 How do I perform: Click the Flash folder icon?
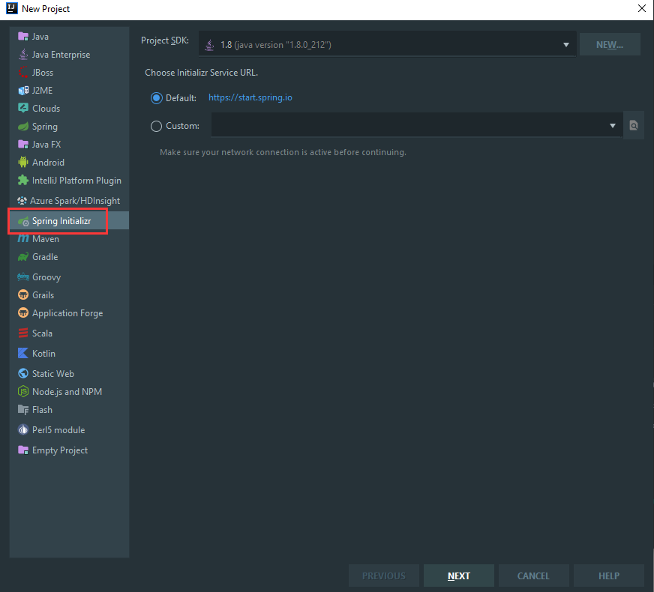pos(23,409)
